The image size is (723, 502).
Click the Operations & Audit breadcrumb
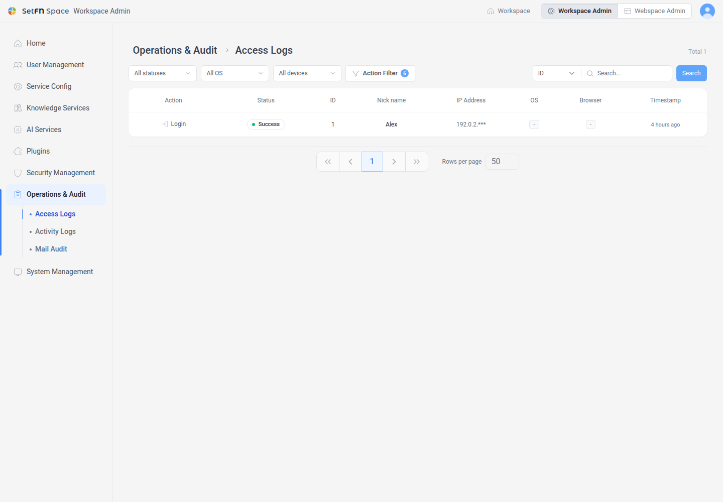click(x=175, y=50)
